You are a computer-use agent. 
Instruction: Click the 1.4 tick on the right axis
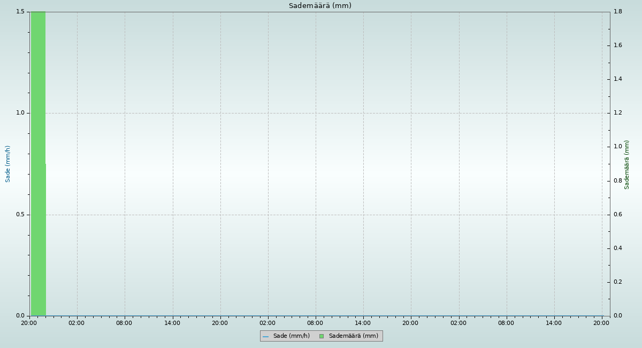pos(617,79)
